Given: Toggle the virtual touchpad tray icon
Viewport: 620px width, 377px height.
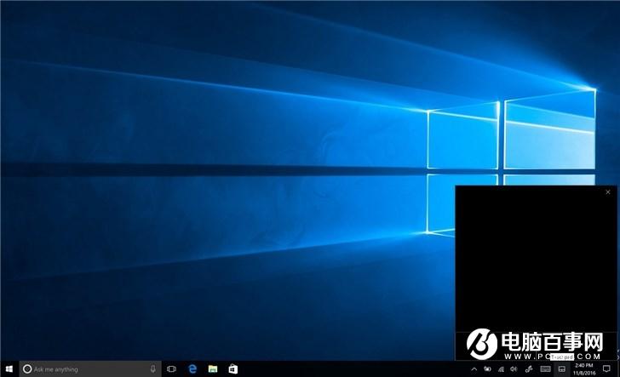Looking at the screenshot, I should click(x=561, y=369).
